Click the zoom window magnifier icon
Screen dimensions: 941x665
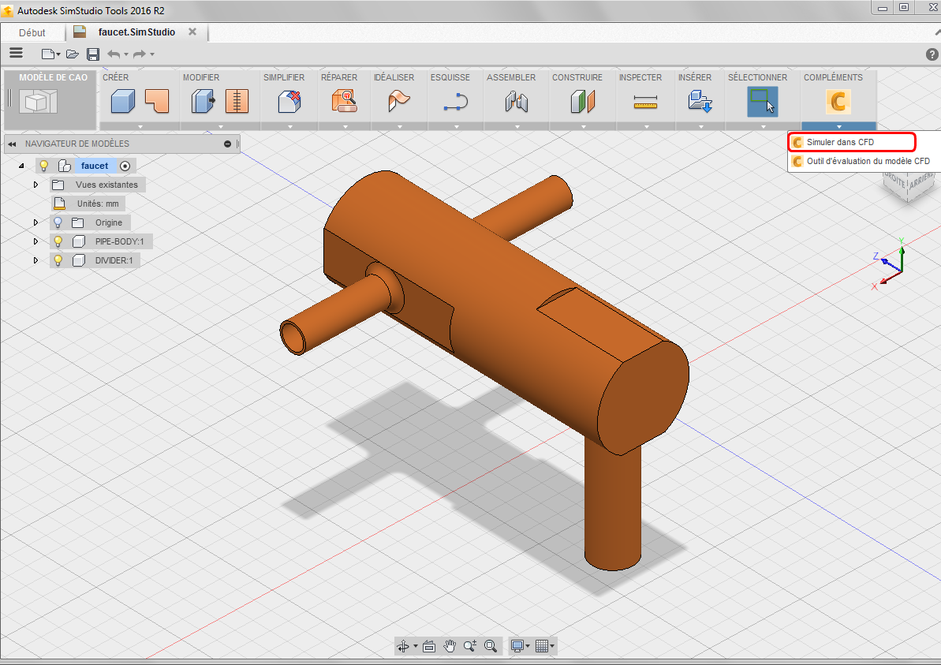point(470,646)
